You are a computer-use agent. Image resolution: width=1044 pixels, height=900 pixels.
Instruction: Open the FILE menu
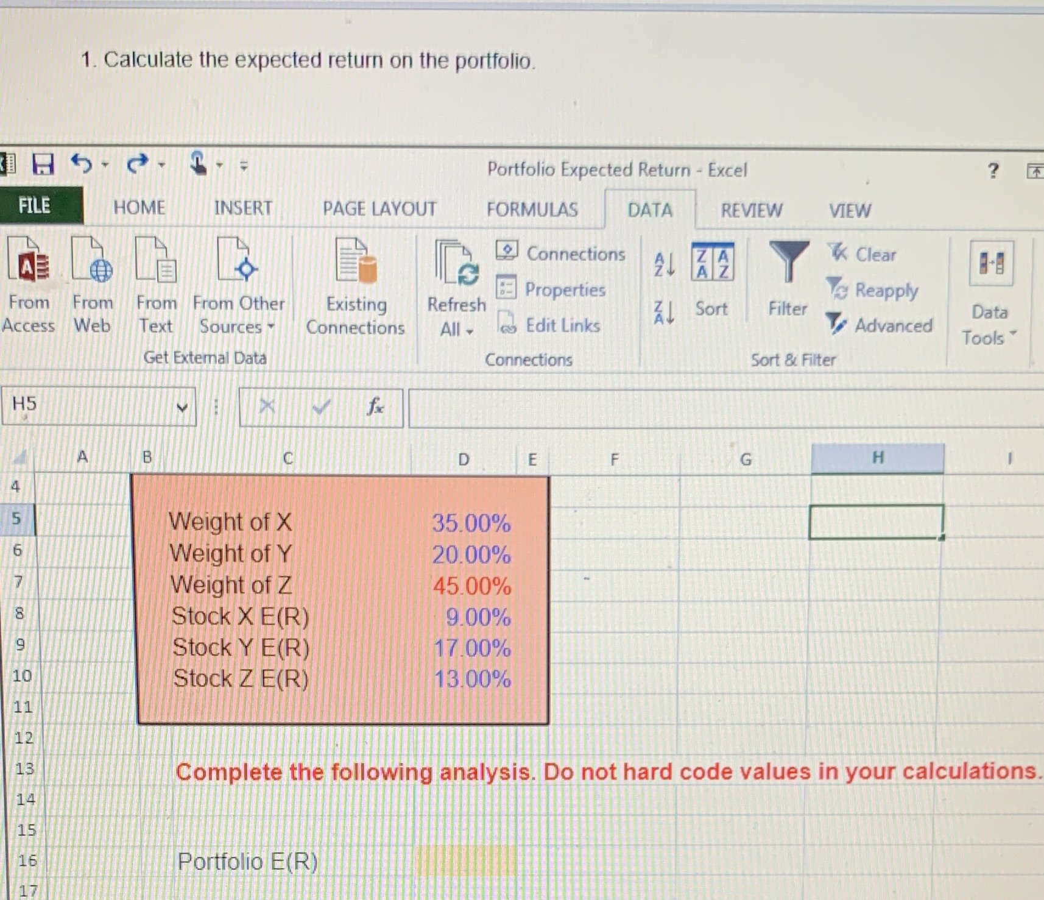[x=35, y=205]
